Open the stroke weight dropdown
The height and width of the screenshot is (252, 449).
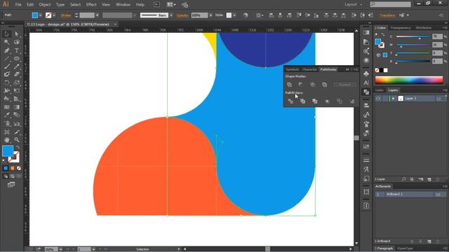(x=98, y=15)
